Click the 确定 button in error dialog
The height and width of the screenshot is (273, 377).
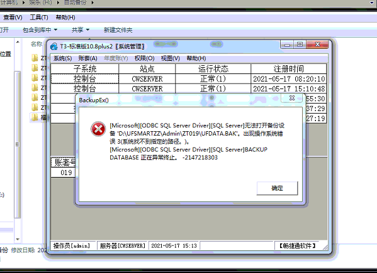click(277, 188)
